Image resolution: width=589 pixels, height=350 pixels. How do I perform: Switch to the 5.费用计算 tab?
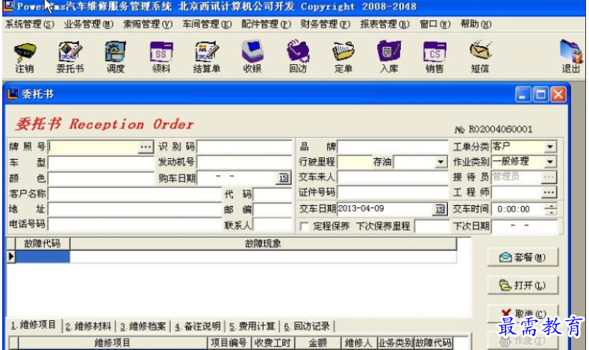252,326
